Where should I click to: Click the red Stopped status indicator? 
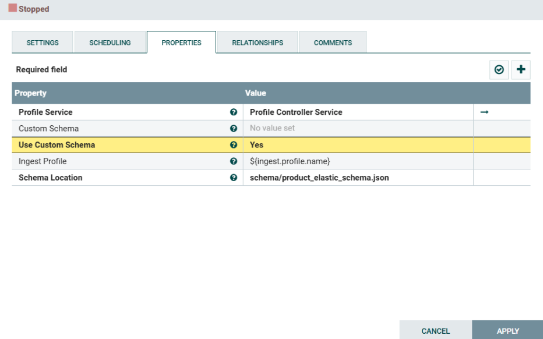(13, 9)
